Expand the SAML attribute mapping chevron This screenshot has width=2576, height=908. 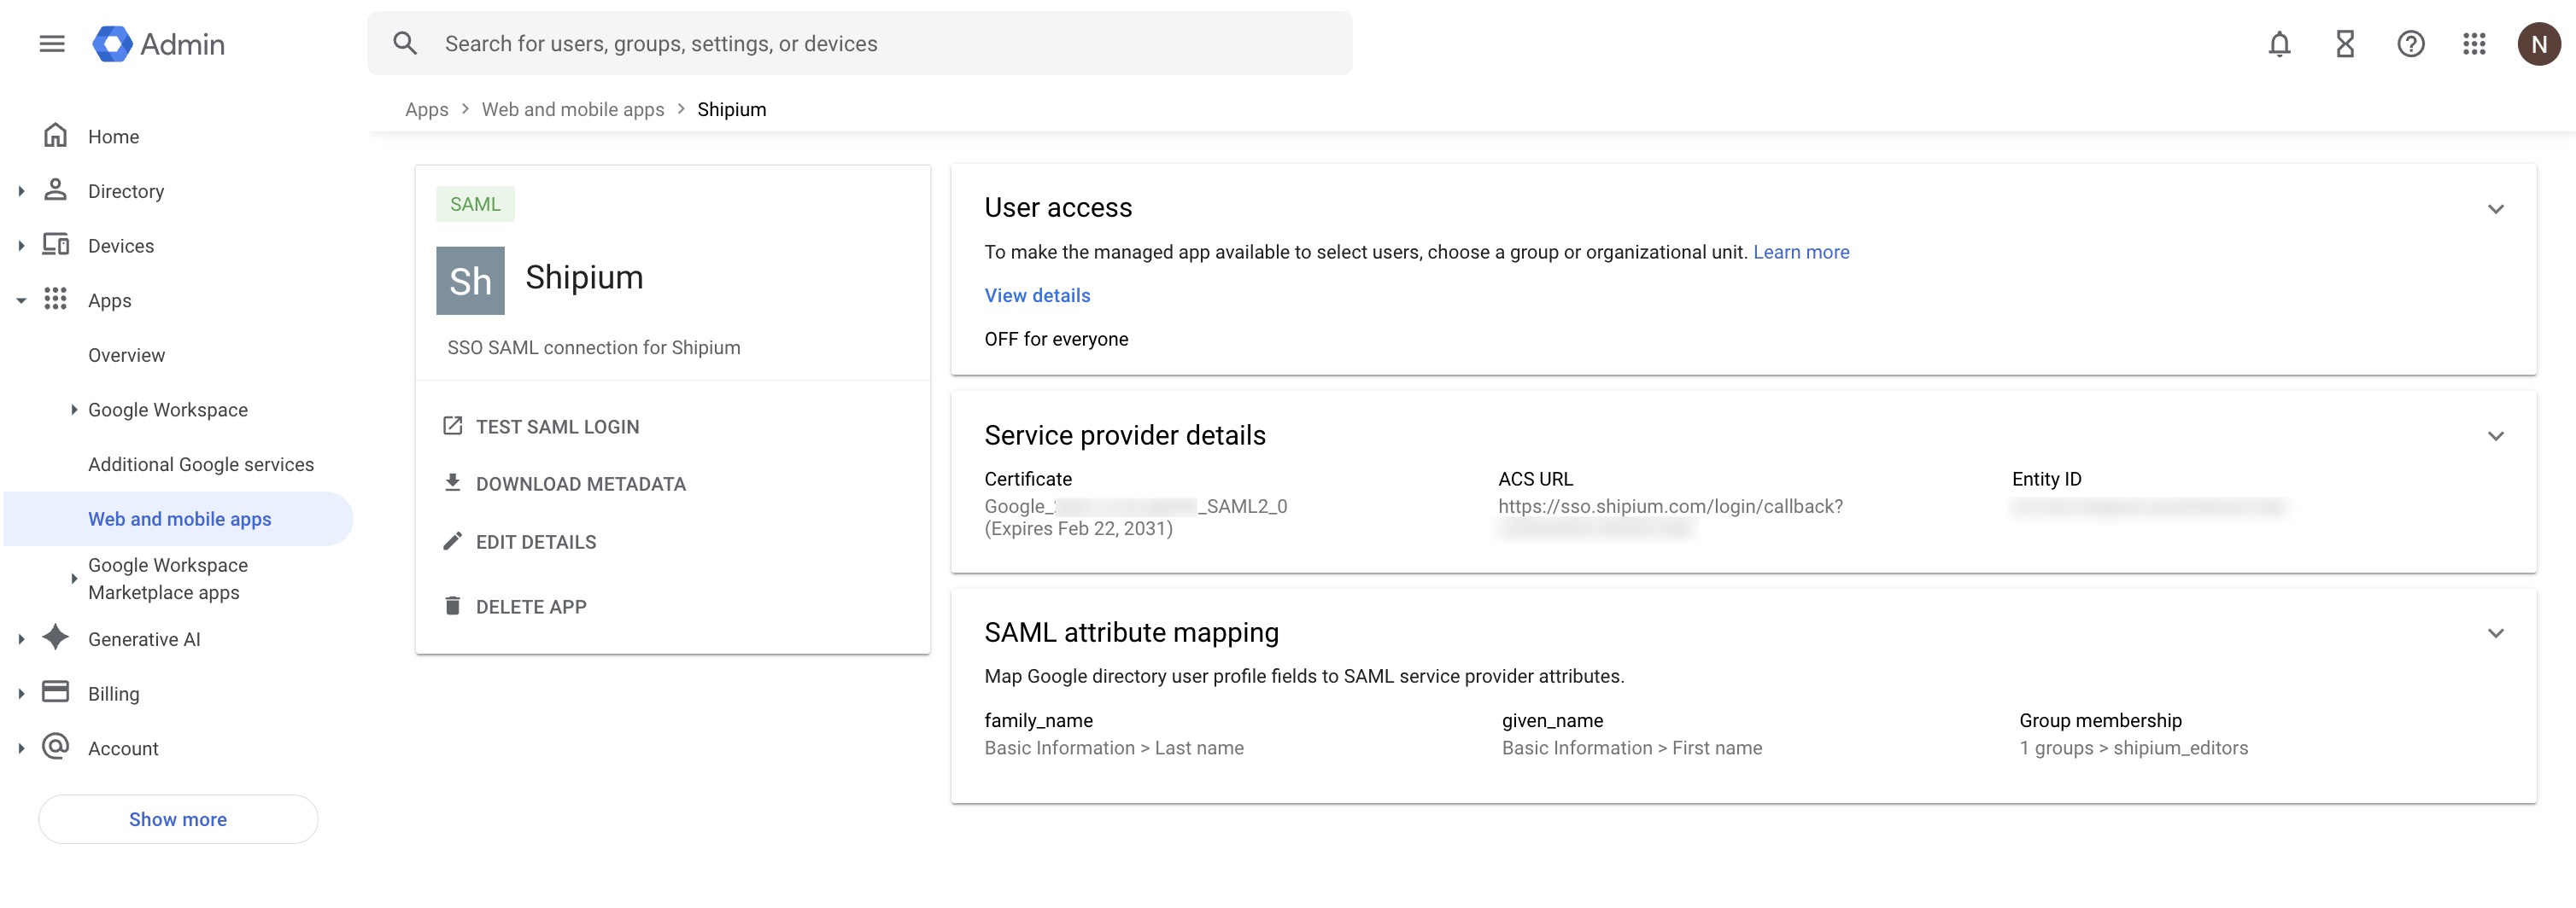pos(2496,633)
